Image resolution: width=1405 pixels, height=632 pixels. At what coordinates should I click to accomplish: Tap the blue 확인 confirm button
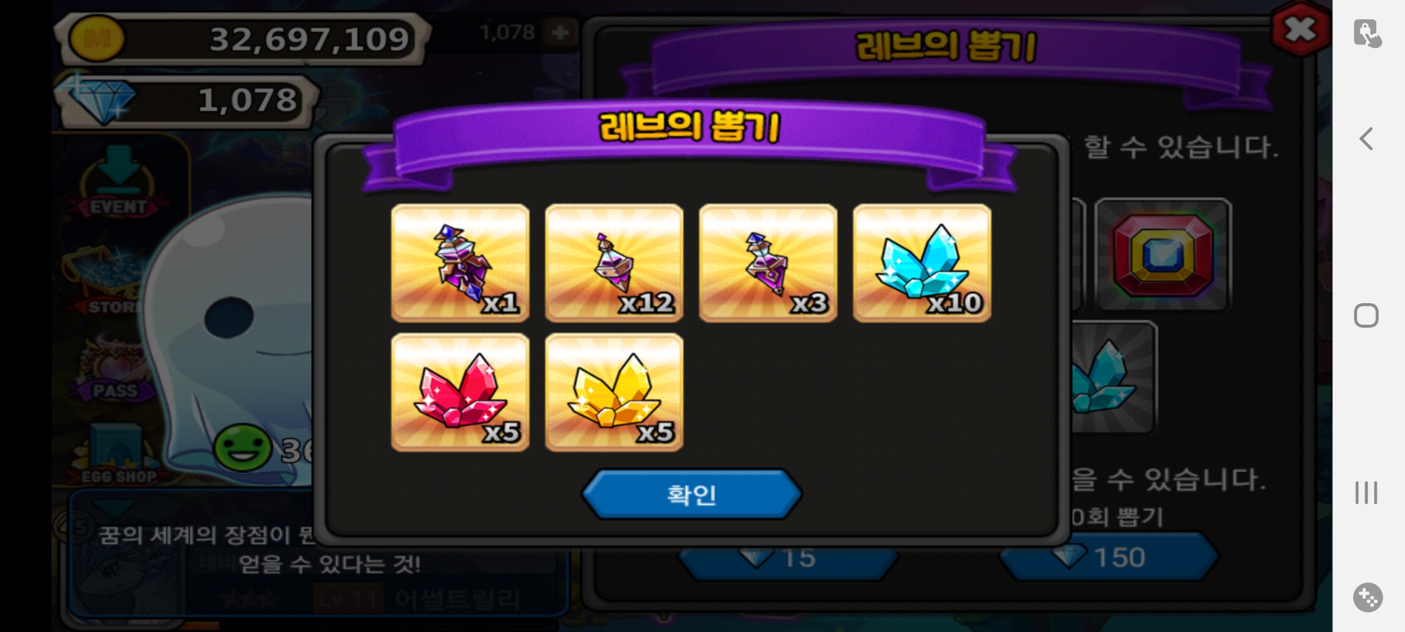(x=691, y=494)
